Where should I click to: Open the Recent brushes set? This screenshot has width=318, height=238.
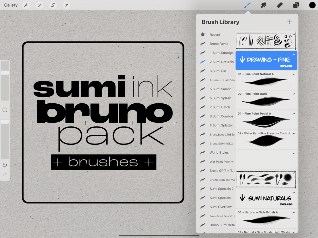point(215,35)
